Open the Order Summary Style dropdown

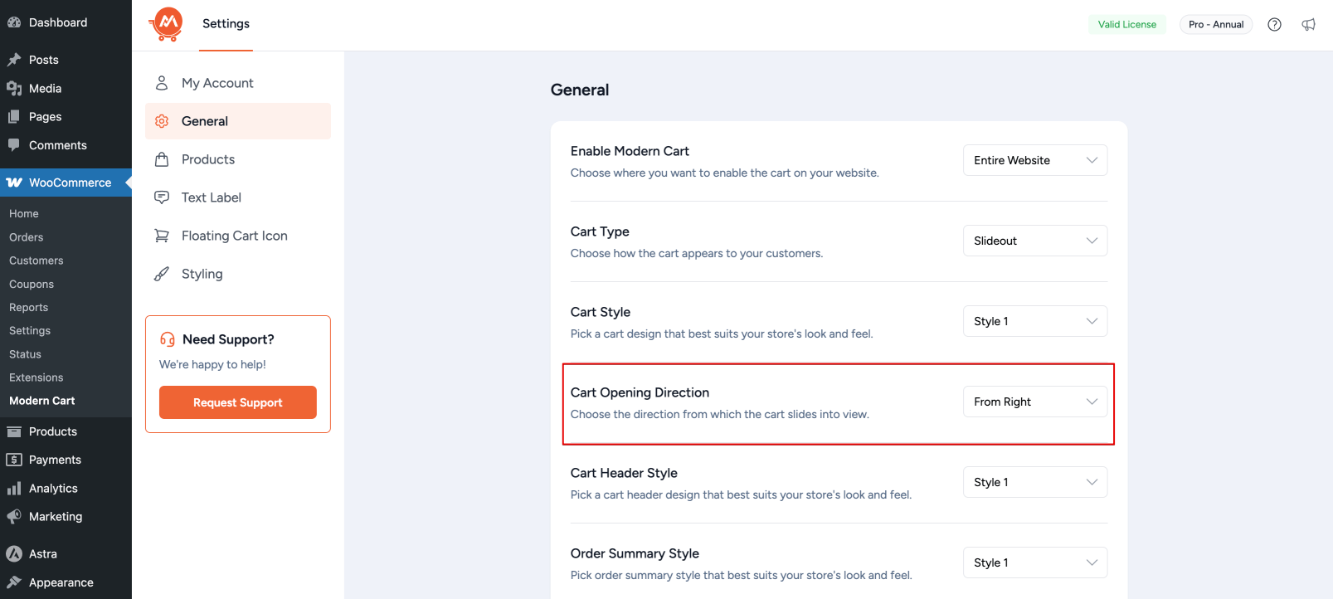[x=1034, y=562]
